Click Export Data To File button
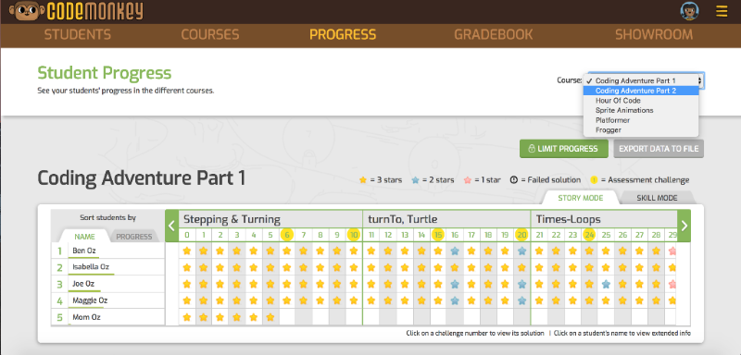 pyautogui.click(x=659, y=149)
